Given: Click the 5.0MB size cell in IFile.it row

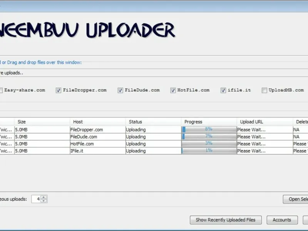Looking at the screenshot, I should tap(42, 151).
